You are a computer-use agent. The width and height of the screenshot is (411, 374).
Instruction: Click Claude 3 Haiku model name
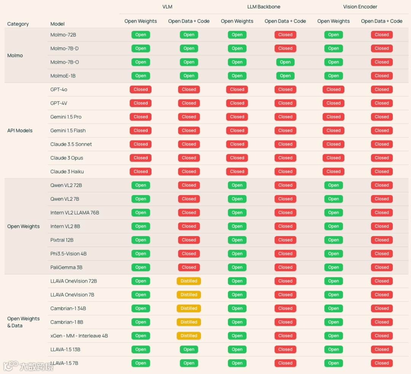[x=67, y=171]
